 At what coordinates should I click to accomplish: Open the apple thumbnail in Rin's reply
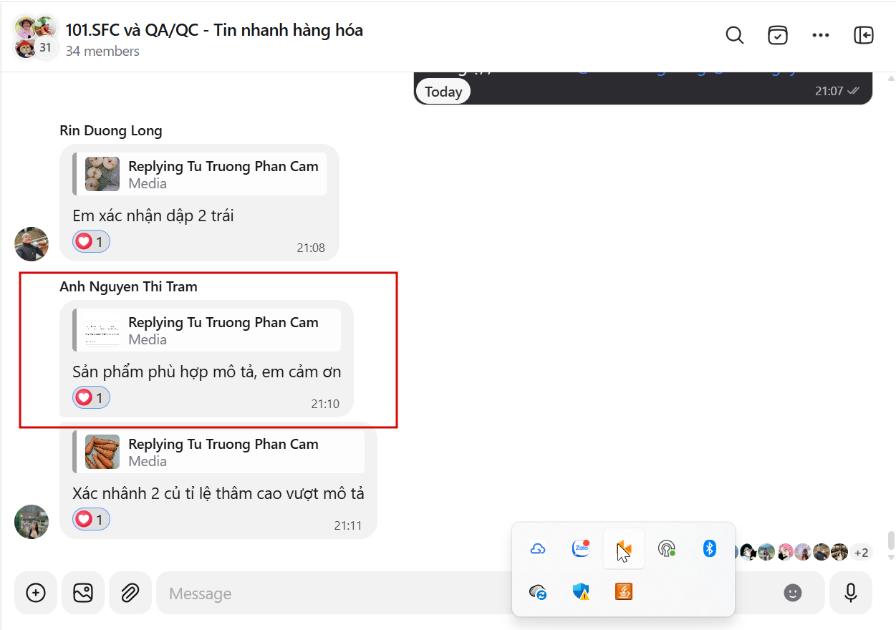click(102, 174)
